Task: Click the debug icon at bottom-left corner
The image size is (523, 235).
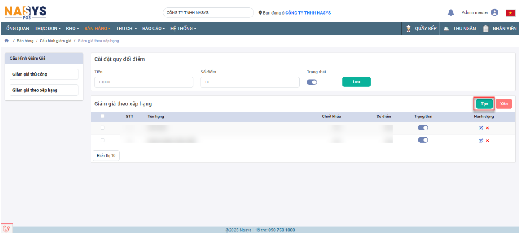Action: [6, 229]
